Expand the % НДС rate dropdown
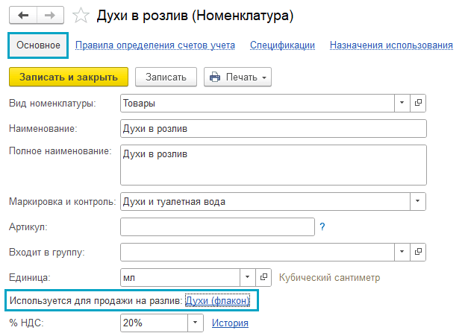The image size is (468, 336). [x=196, y=323]
